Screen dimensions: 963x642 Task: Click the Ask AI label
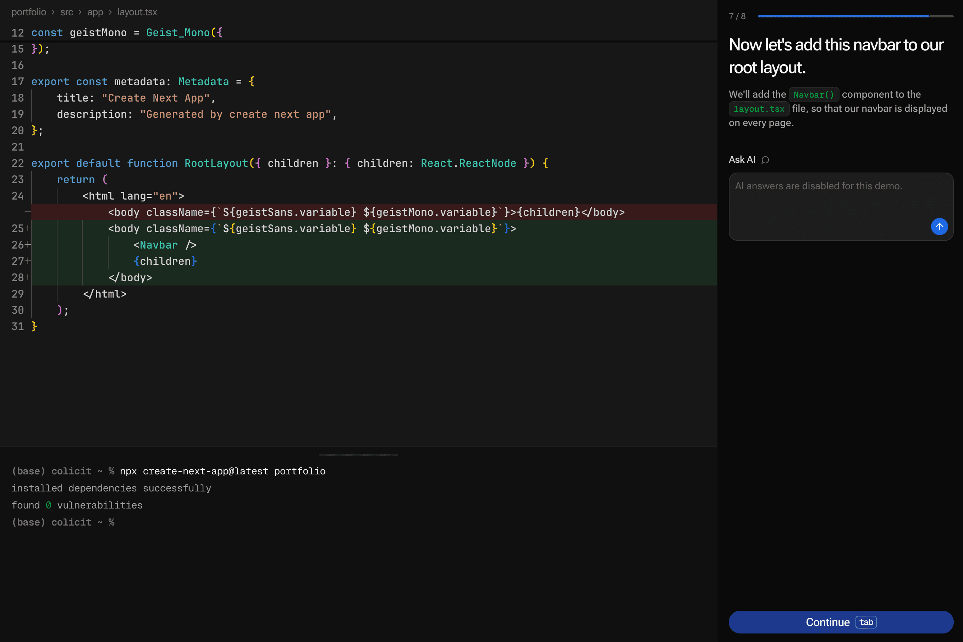(742, 160)
